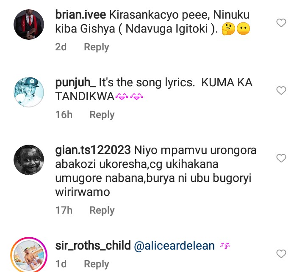View gian.ts122023's avatar photo
Image resolution: width=305 pixels, height=272 pixels.
(x=29, y=159)
